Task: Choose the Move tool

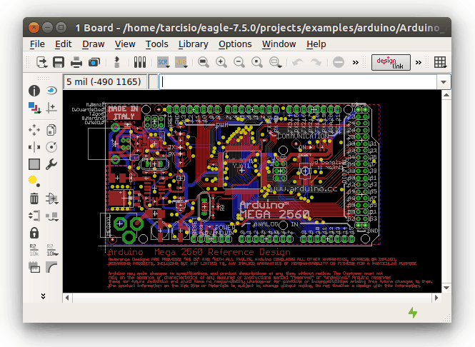Action: pyautogui.click(x=34, y=130)
